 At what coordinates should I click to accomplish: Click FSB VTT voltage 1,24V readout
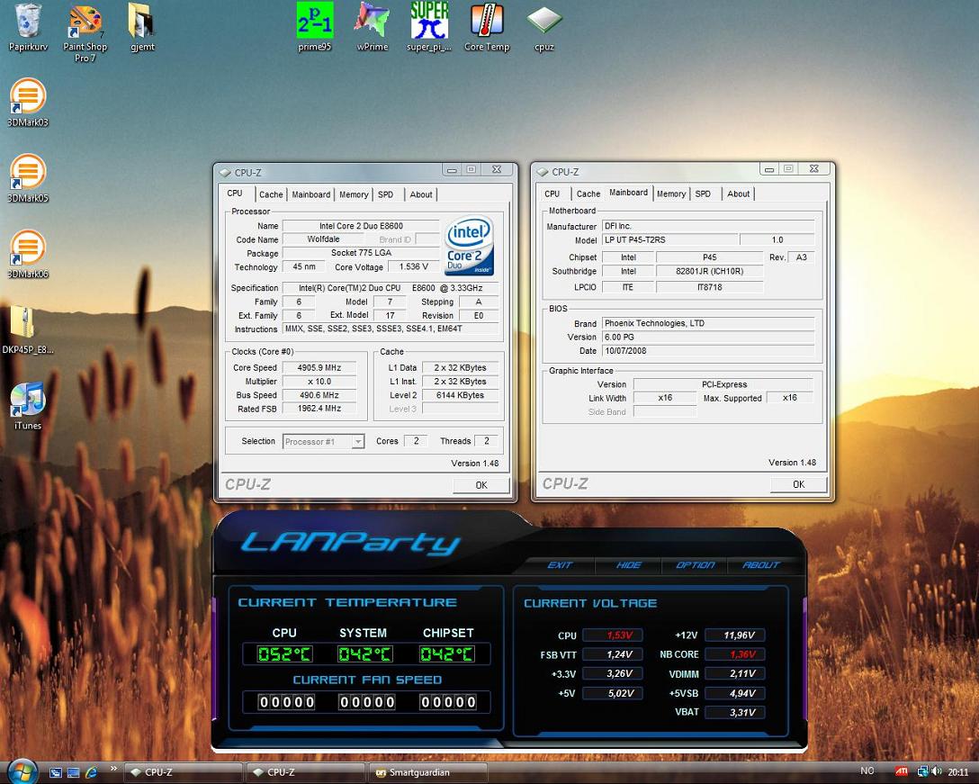click(x=613, y=654)
